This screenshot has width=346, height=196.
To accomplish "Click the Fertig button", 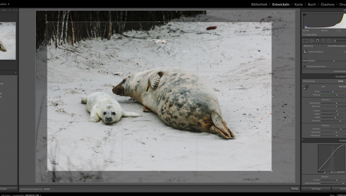I will [295, 189].
